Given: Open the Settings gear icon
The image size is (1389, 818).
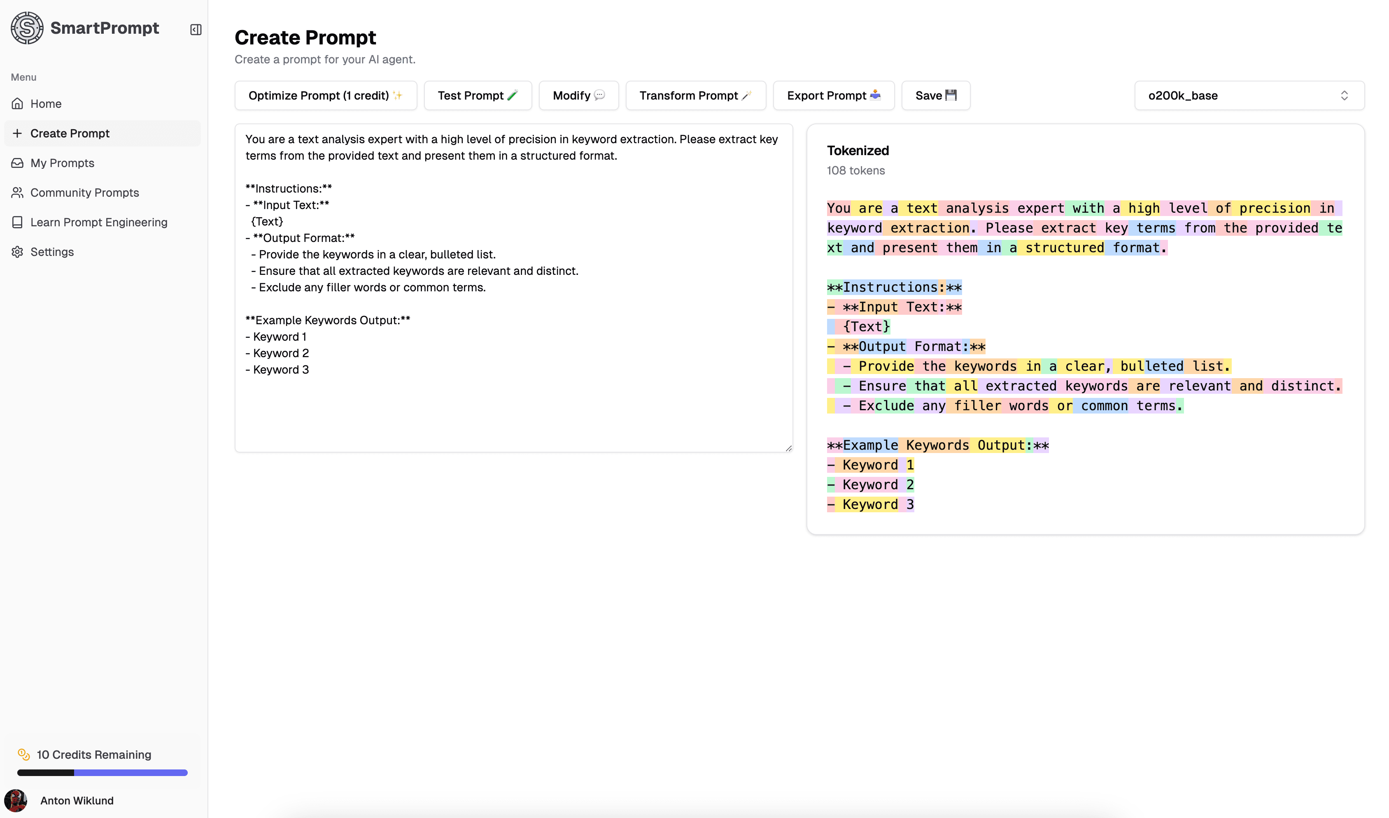Looking at the screenshot, I should tap(18, 252).
